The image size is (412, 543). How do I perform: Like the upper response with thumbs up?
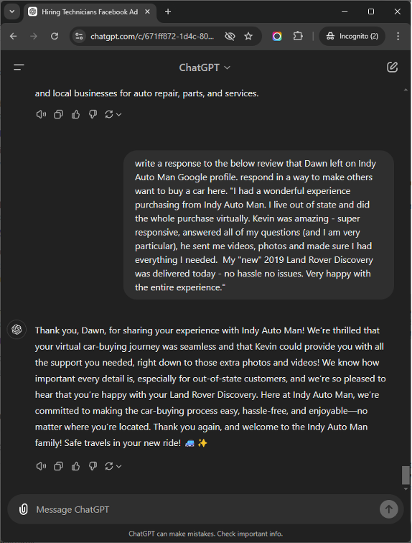tap(75, 114)
